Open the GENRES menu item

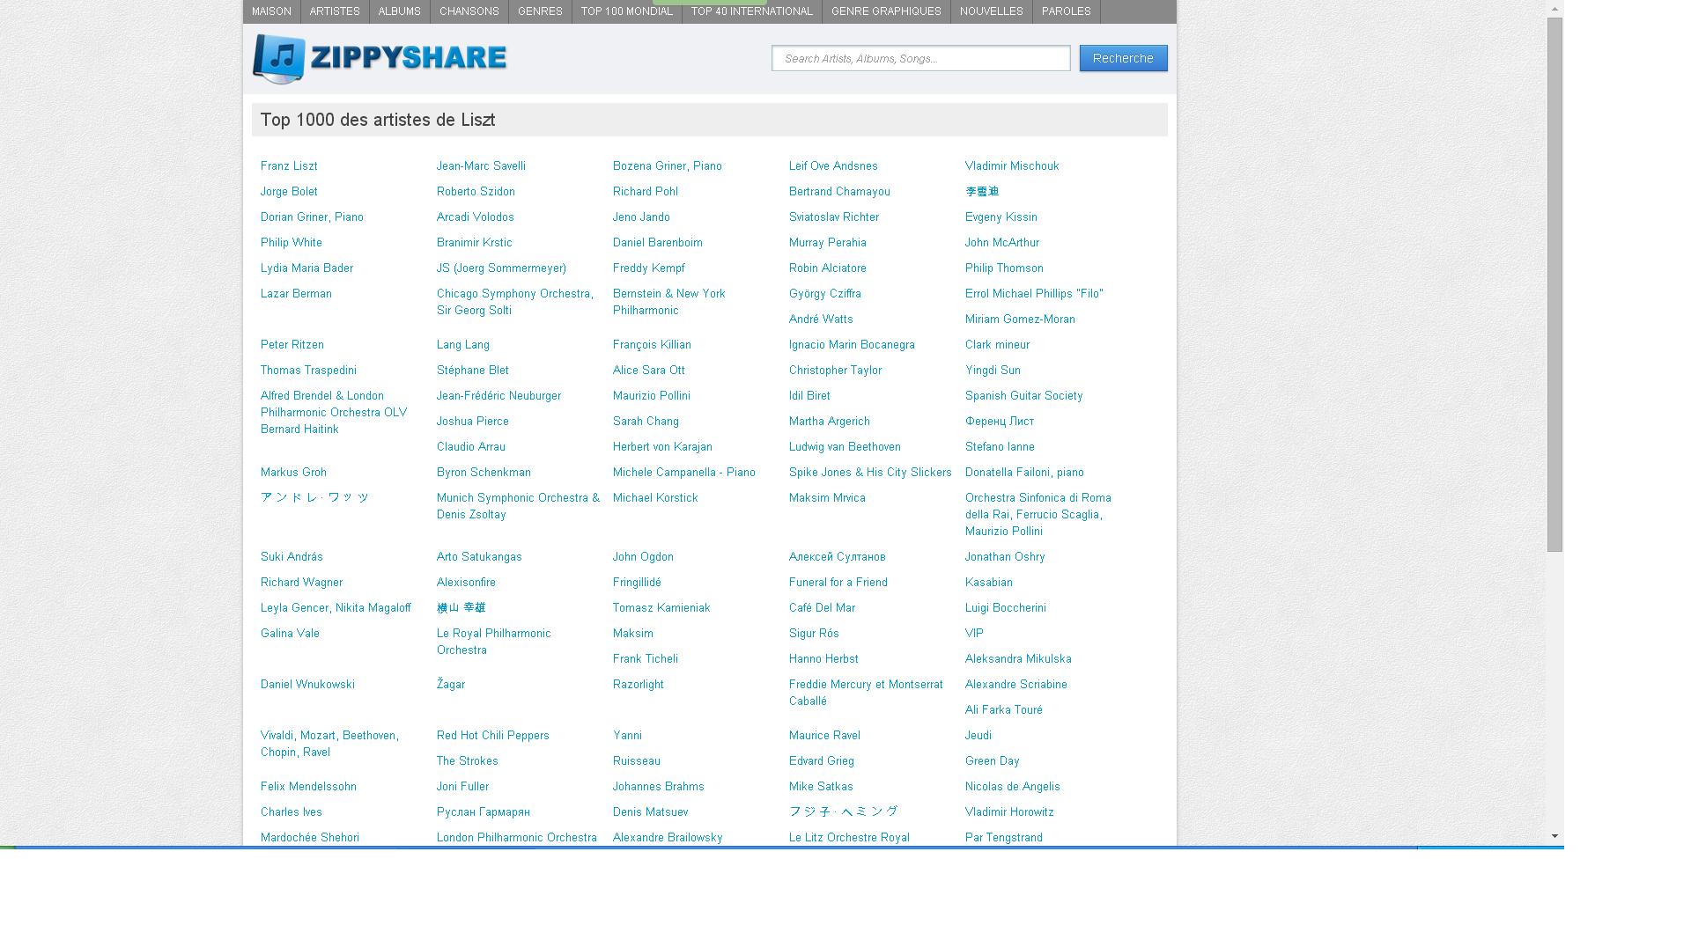tap(540, 11)
